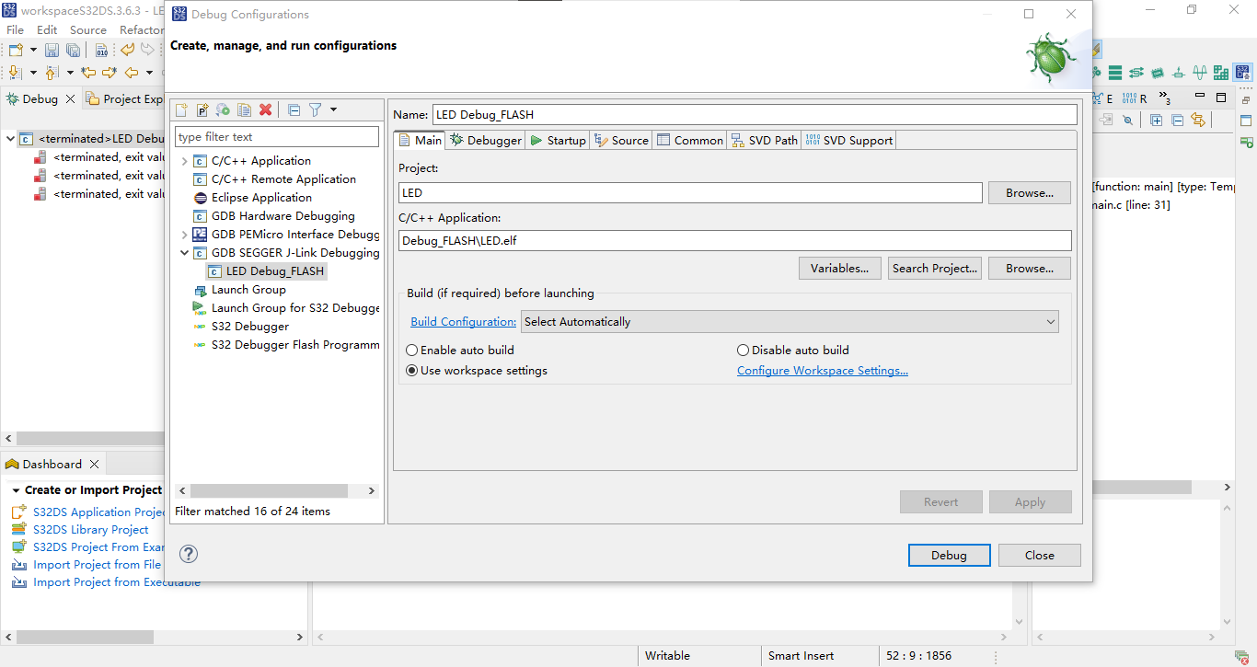Click the last edit location icon
Screen dimensions: 1257x667
click(x=88, y=73)
